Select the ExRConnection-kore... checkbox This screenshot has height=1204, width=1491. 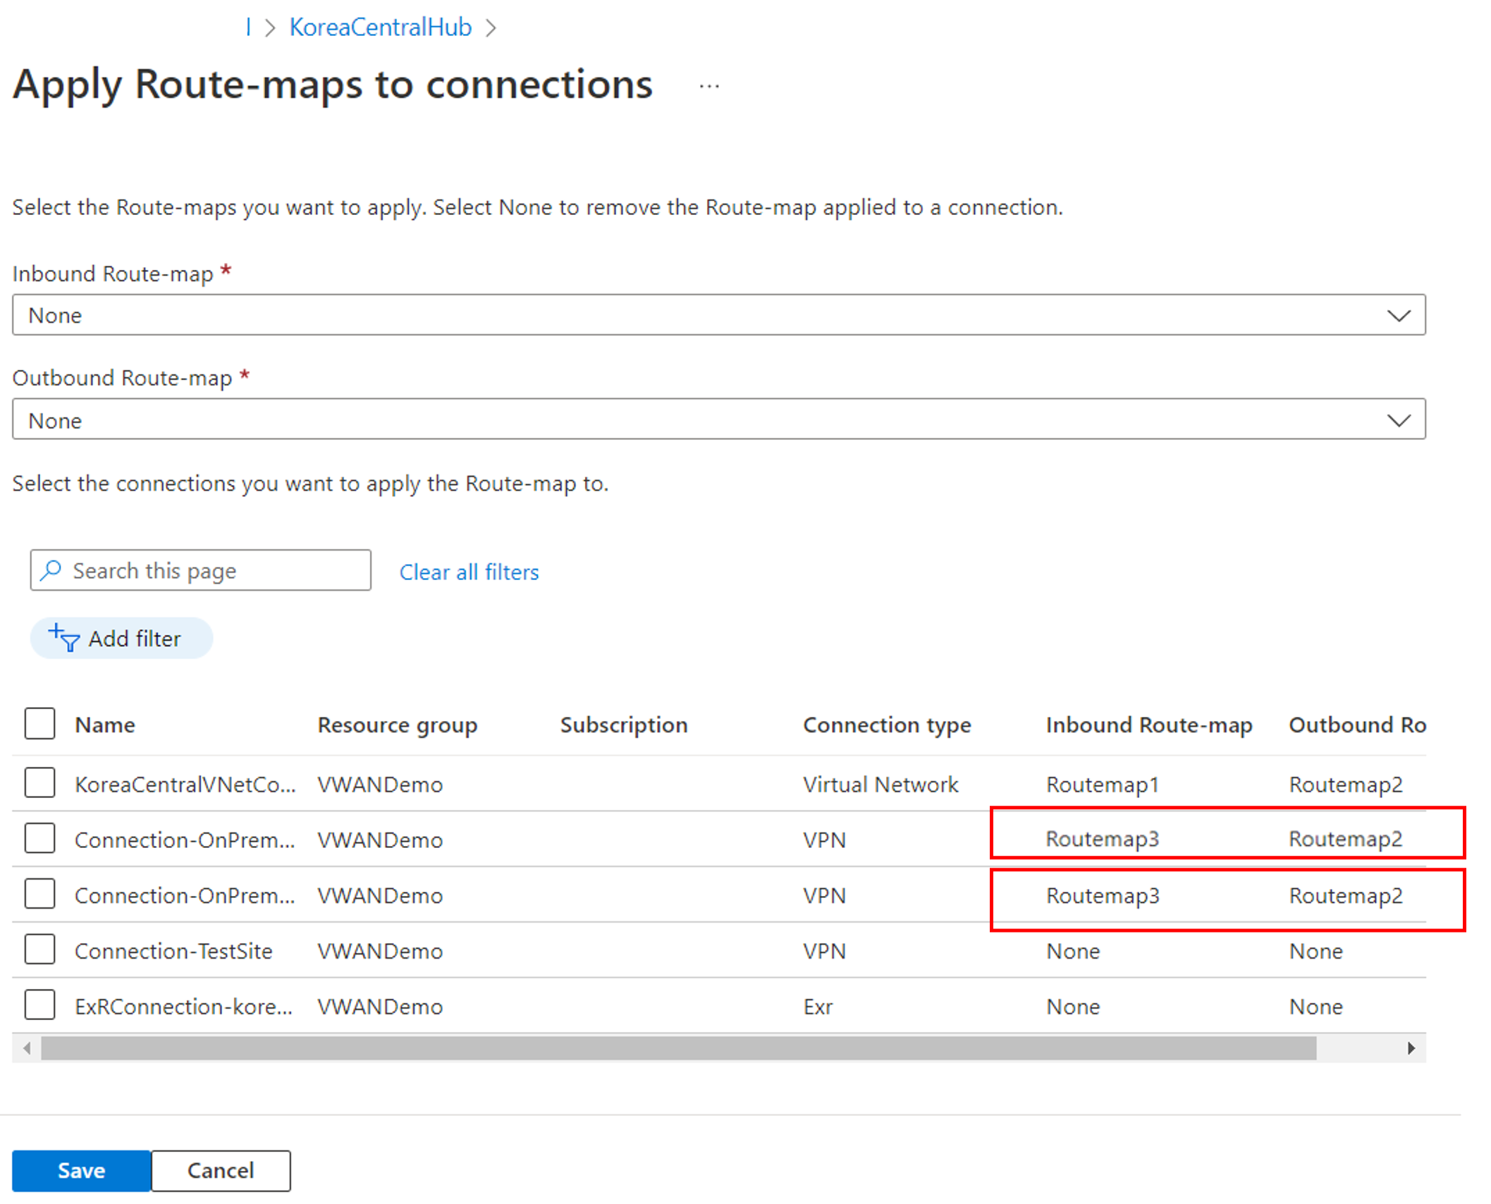(39, 1006)
